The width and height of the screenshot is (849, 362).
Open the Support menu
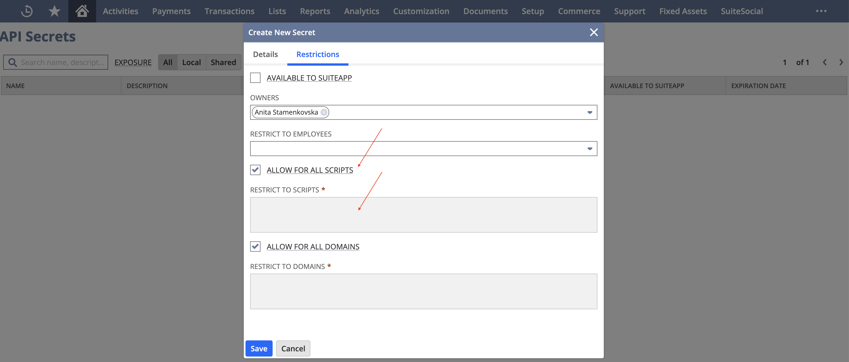(x=629, y=11)
